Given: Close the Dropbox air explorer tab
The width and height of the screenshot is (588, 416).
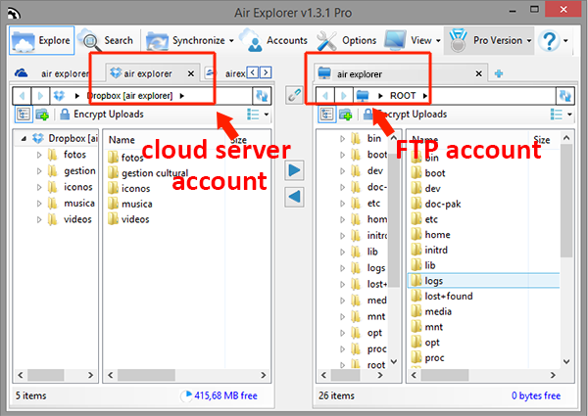Looking at the screenshot, I should pyautogui.click(x=191, y=73).
